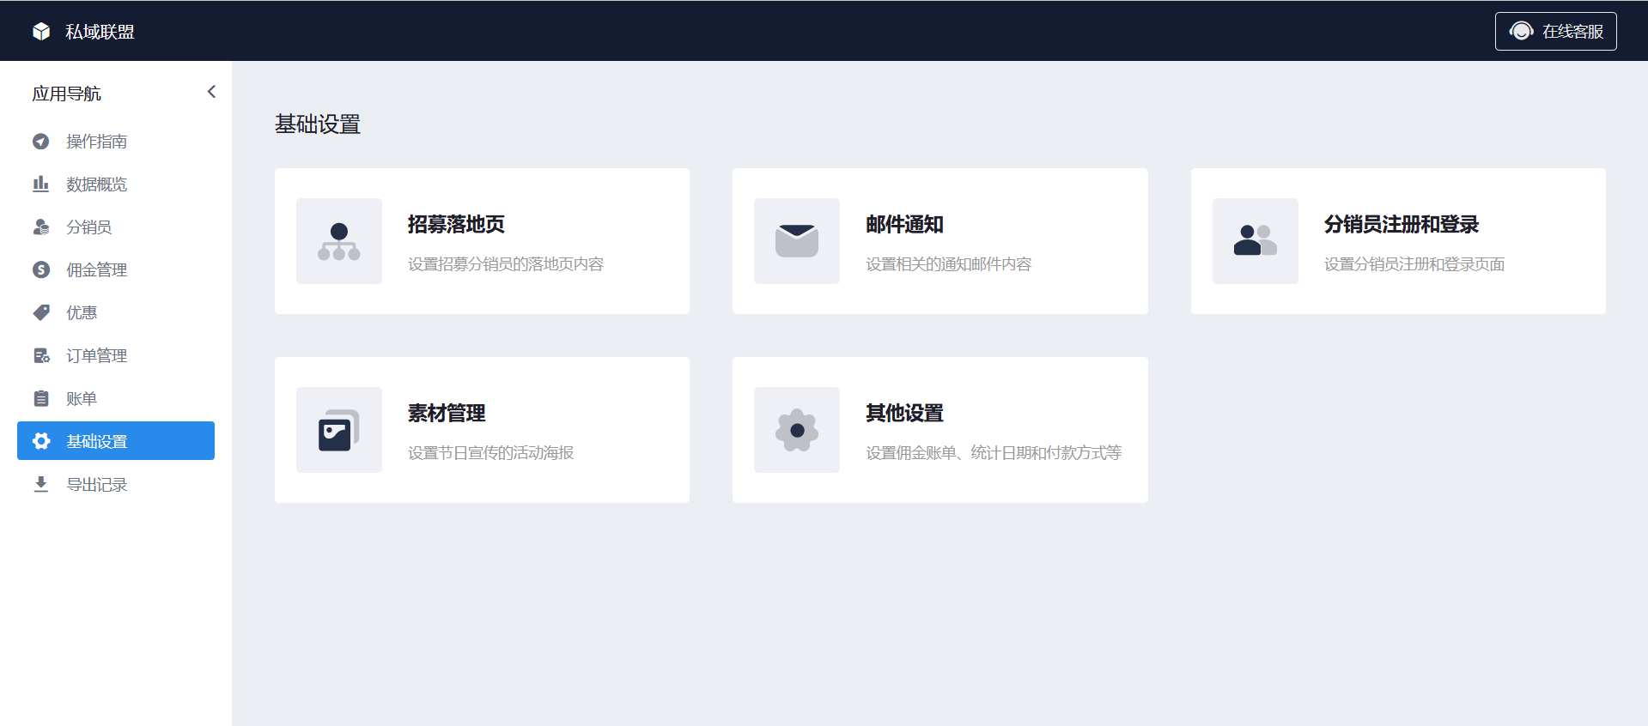Open 操作指南 menu item
Screen dimensions: 1648x726
coord(116,141)
